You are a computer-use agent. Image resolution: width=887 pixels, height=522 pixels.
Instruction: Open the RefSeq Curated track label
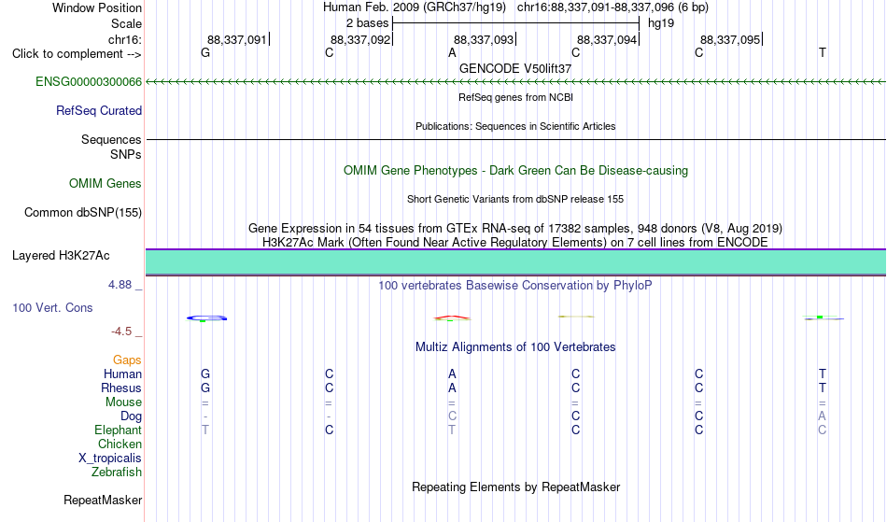click(99, 111)
